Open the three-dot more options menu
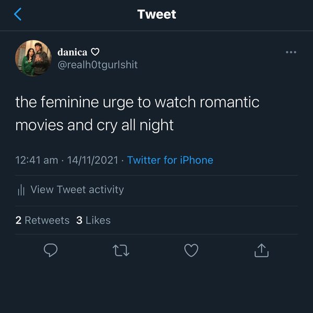 (291, 52)
